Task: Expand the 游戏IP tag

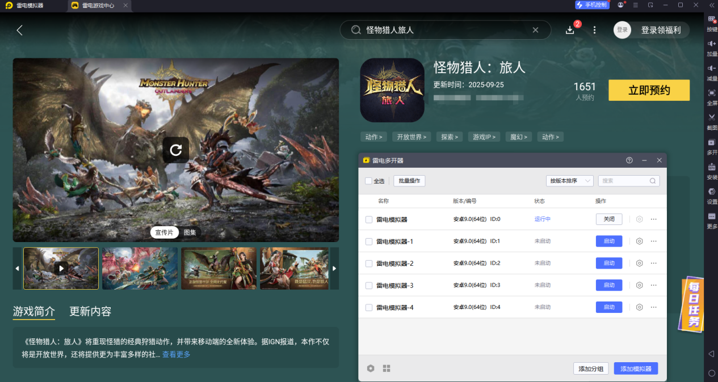Action: point(484,137)
